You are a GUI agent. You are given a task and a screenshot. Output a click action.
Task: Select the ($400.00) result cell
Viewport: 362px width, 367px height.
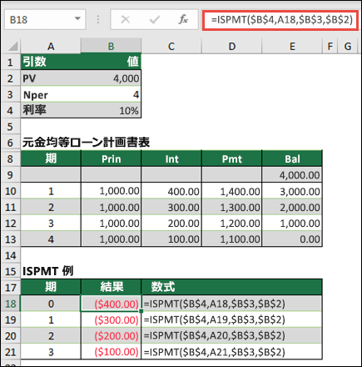(x=111, y=304)
